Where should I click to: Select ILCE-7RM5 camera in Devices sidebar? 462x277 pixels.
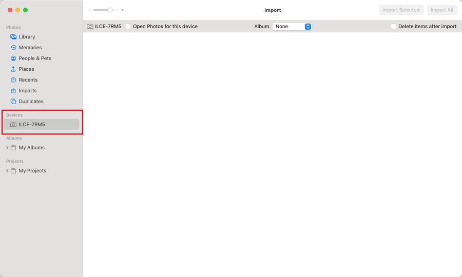[x=32, y=124]
